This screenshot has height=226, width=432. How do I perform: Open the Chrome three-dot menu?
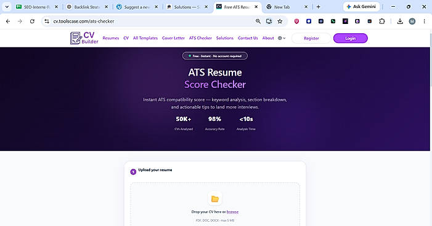tap(424, 21)
